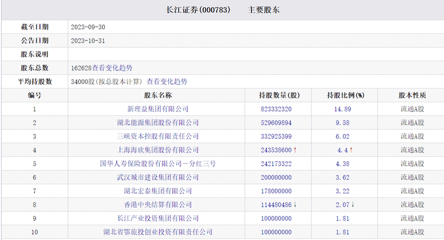Open shareholder 国华人寿保险股份有限公司－分红三号
Image resolution: width=444 pixels, height=240 pixels.
tap(158, 164)
